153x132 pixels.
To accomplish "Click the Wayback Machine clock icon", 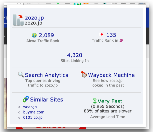I will click(x=84, y=74).
